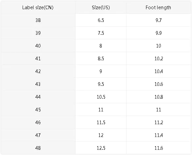Screen dimensions: 192x155
Task: Select label size 46 cell
Action: pyautogui.click(x=38, y=122)
